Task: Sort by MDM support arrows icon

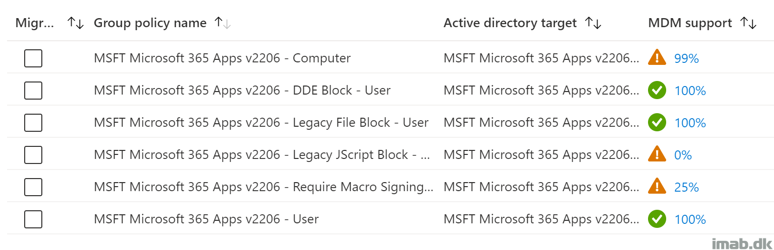Action: pyautogui.click(x=748, y=23)
